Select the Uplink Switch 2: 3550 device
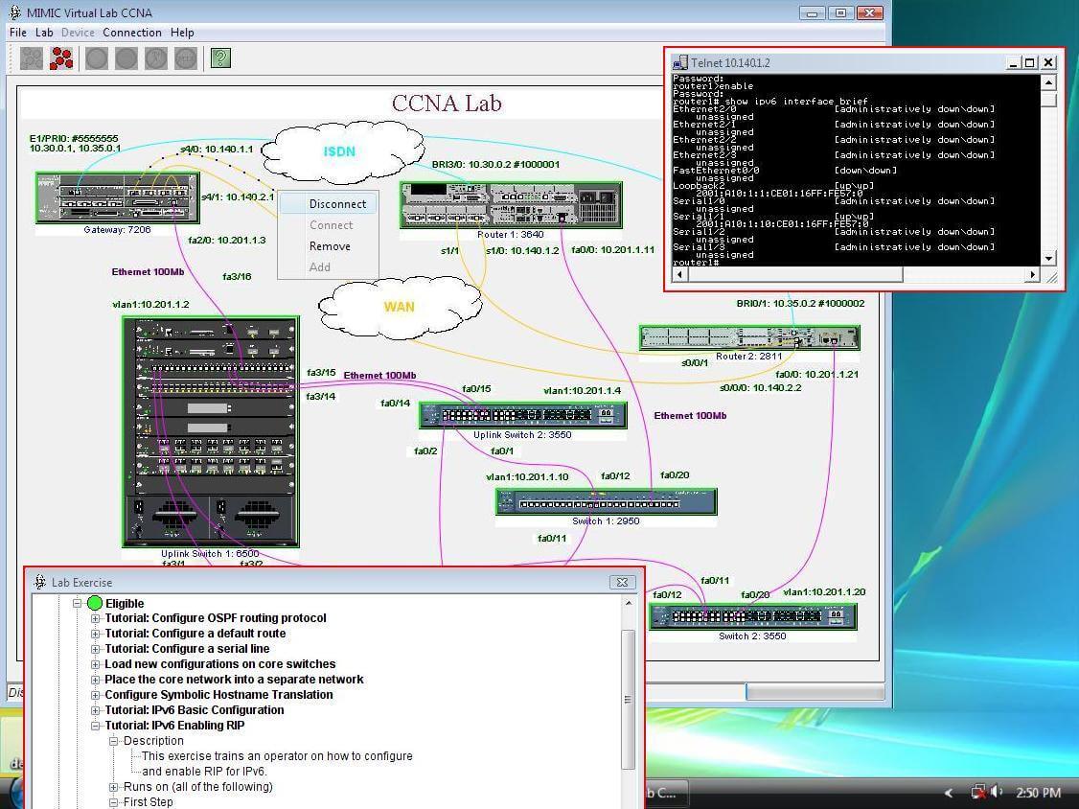This screenshot has width=1079, height=809. click(522, 415)
